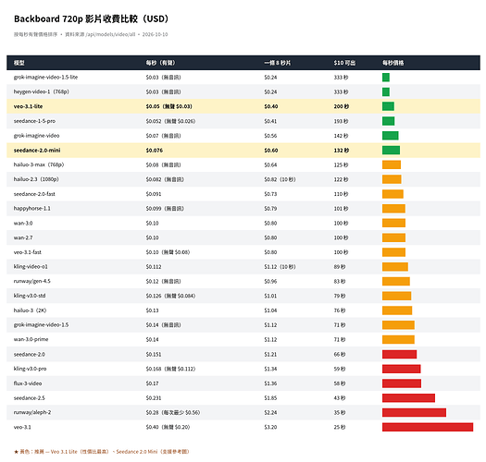Click the '$3.20' 8-second clip price
Image resolution: width=486 pixels, height=462 pixels.
coord(270,427)
